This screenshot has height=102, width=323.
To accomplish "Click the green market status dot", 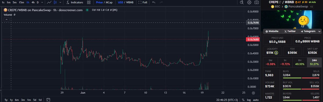I will (87, 10).
